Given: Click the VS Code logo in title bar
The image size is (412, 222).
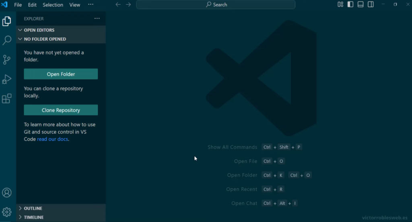Looking at the screenshot, I should [x=4, y=4].
